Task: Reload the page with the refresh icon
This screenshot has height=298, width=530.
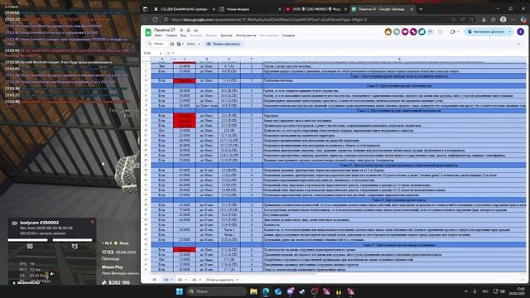Action: [155, 20]
